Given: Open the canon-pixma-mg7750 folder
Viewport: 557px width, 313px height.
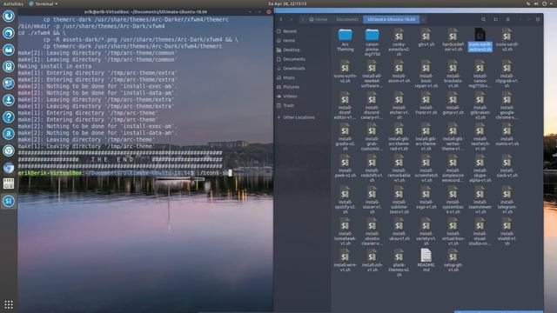Looking at the screenshot, I should [x=372, y=43].
